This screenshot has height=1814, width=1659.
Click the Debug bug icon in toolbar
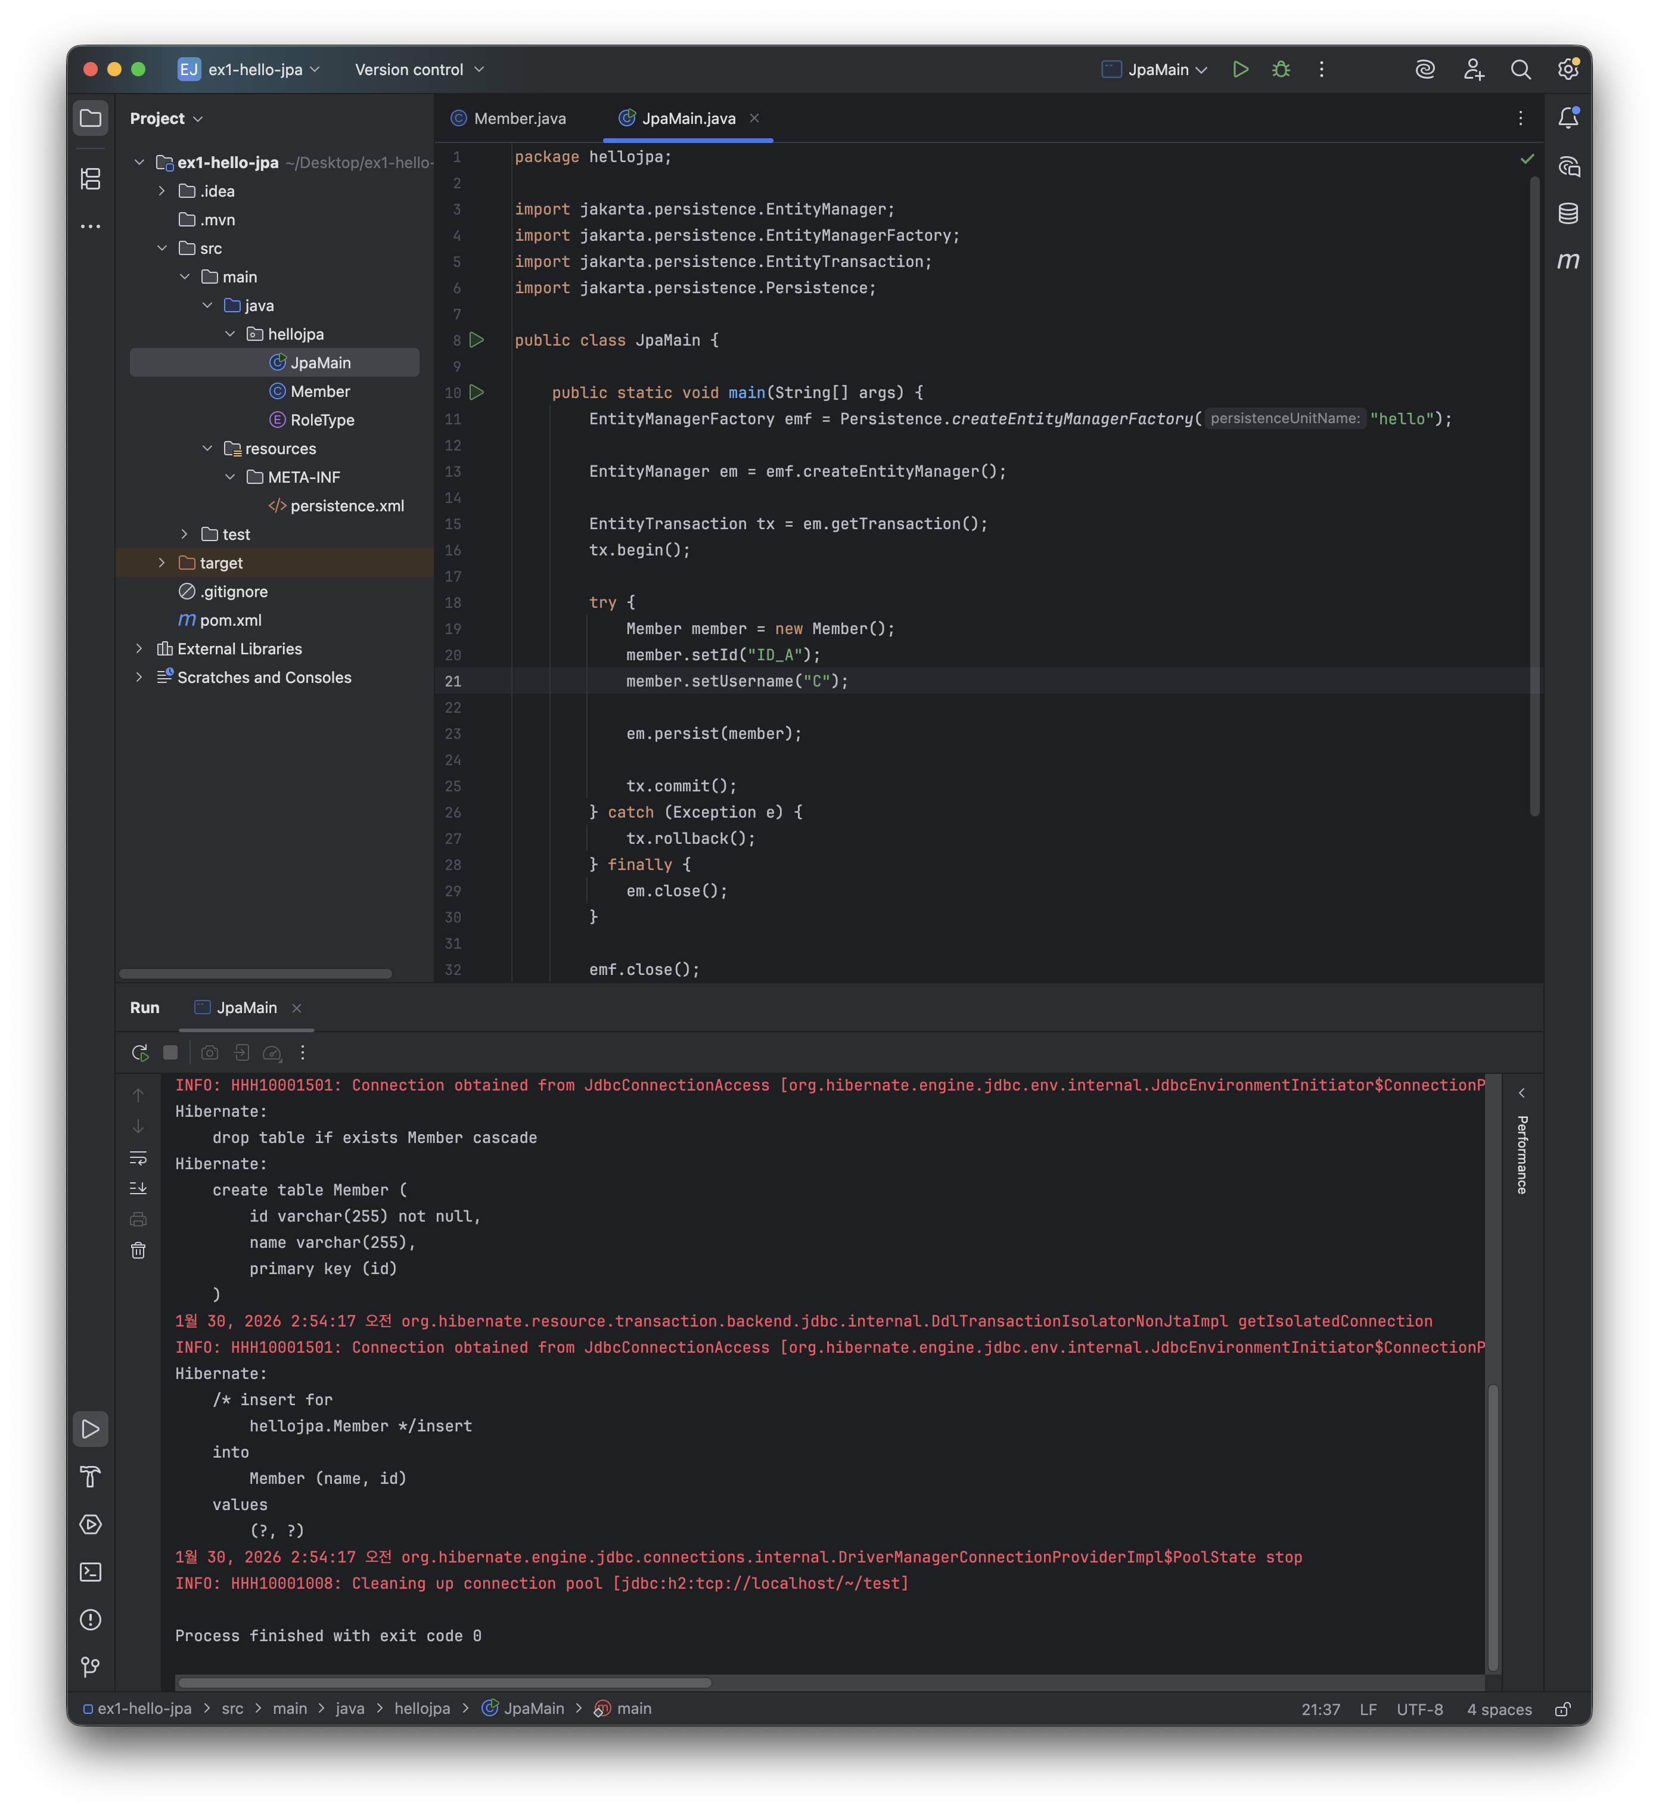click(x=1281, y=69)
